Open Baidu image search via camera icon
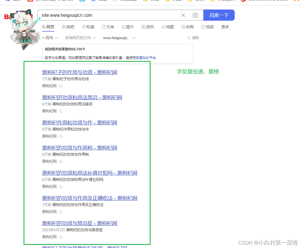The width and height of the screenshot is (302, 248). [x=195, y=15]
